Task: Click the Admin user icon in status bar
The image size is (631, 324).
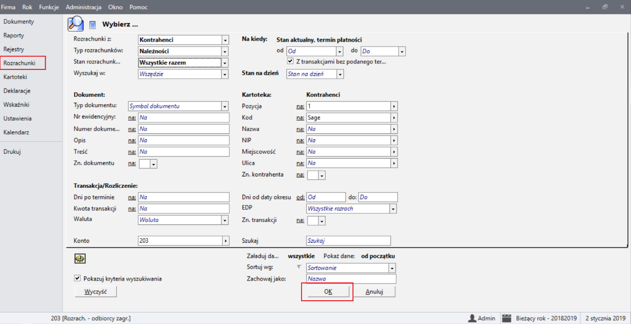Action: coord(473,318)
